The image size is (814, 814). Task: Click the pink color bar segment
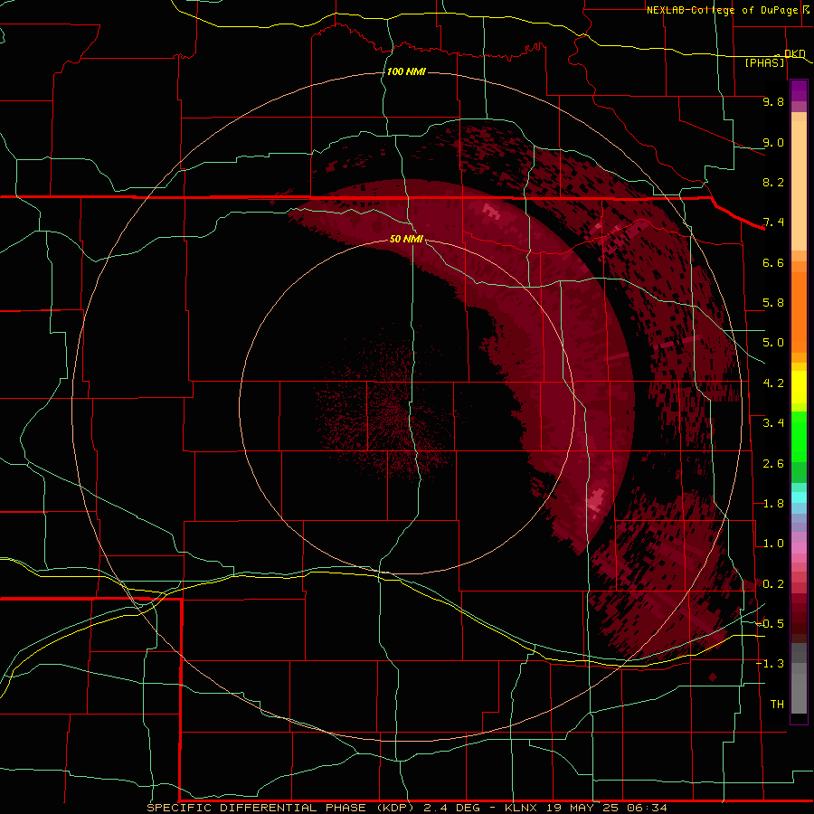(x=799, y=548)
